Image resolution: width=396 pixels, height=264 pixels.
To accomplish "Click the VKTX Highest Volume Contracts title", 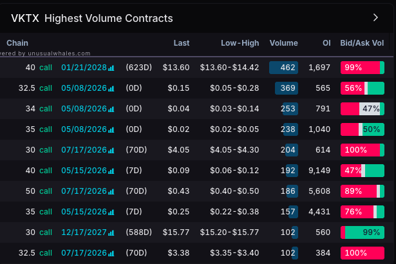I will (x=92, y=18).
